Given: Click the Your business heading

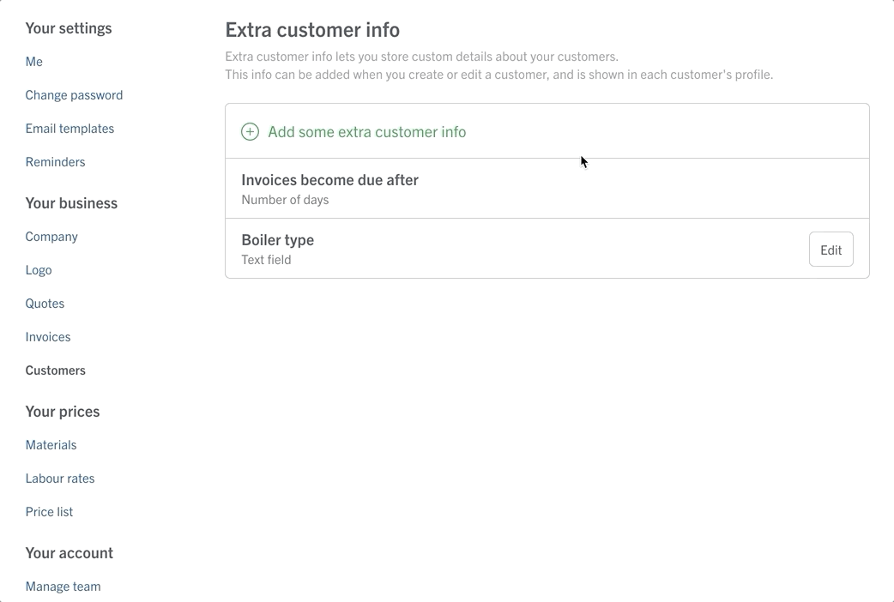Looking at the screenshot, I should tap(71, 203).
